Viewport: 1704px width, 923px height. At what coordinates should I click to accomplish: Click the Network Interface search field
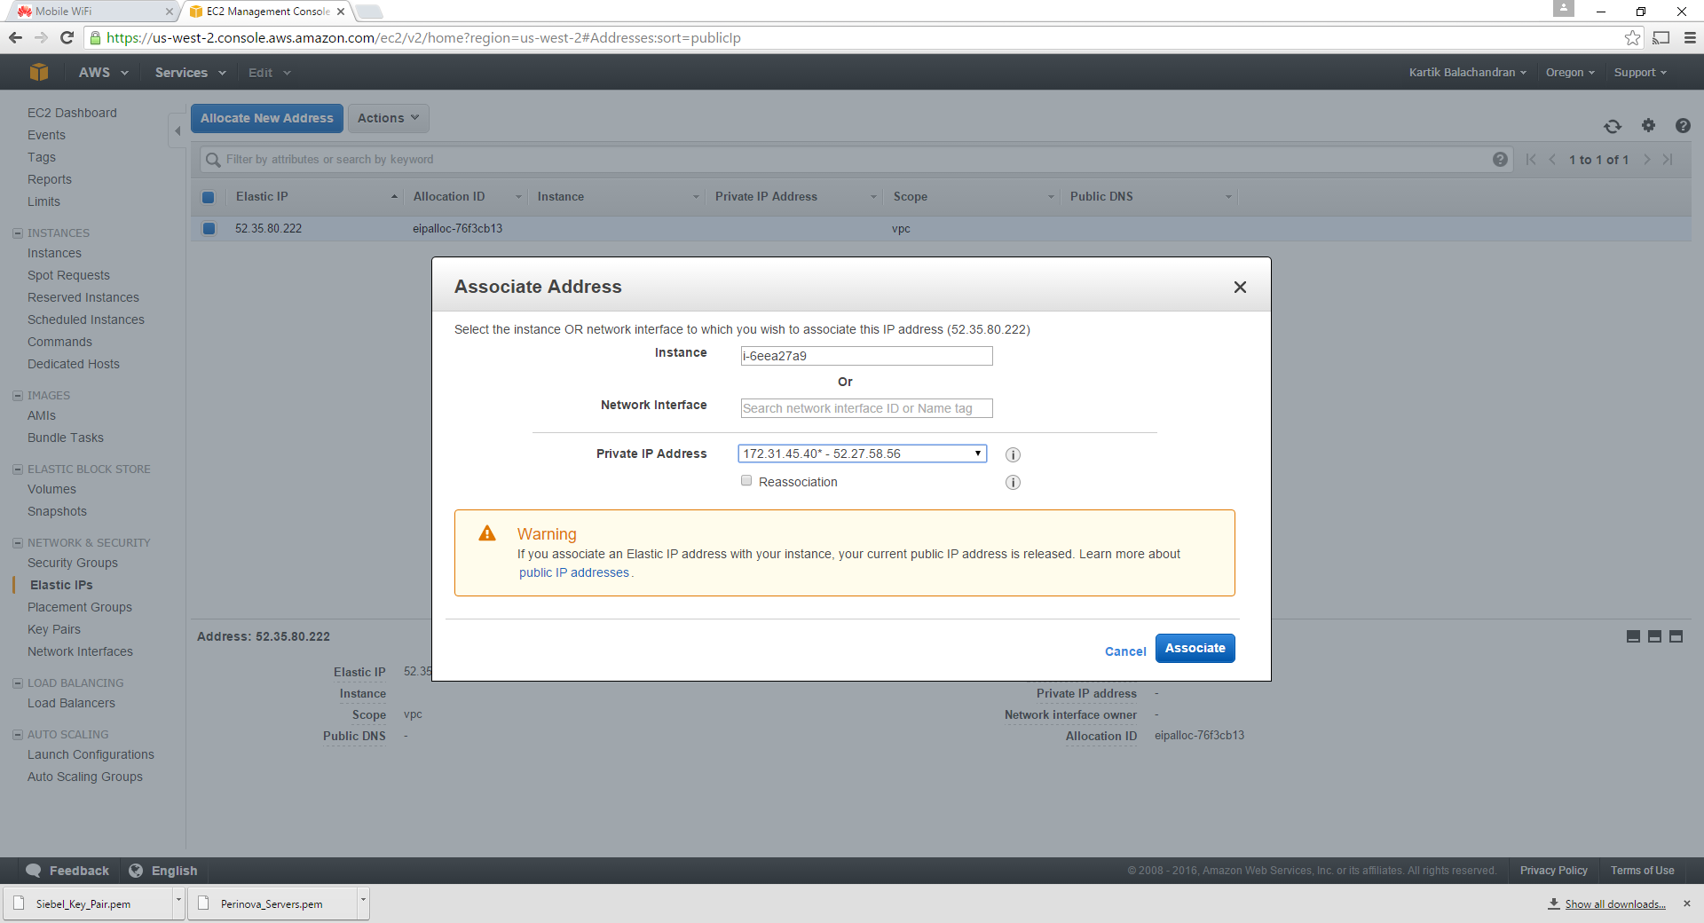(866, 408)
